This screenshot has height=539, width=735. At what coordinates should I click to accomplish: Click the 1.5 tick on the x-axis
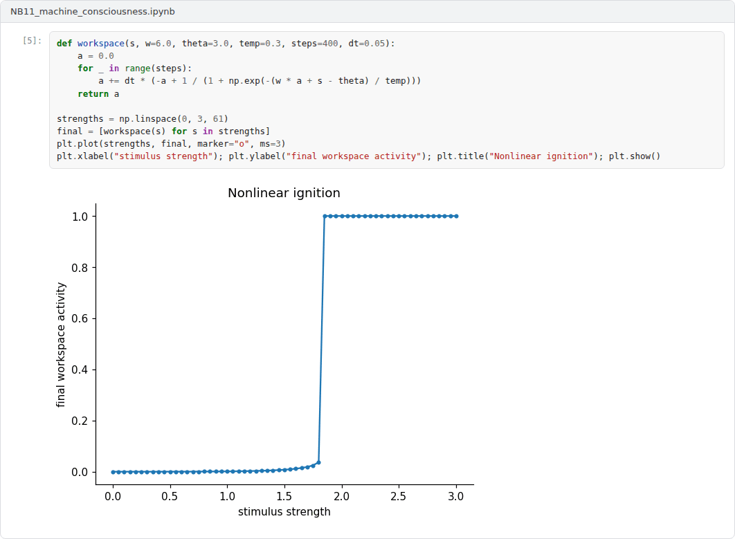coord(284,496)
